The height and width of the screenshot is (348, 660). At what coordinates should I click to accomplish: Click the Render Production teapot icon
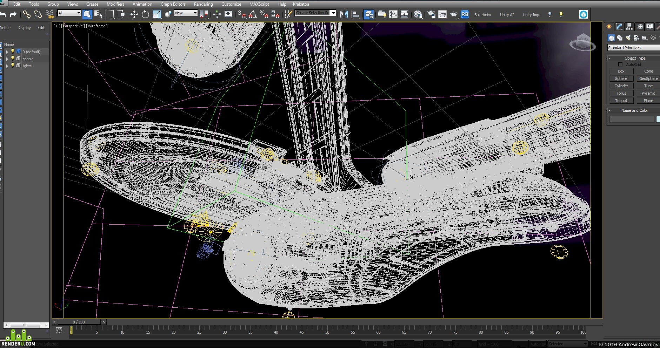pyautogui.click(x=454, y=14)
